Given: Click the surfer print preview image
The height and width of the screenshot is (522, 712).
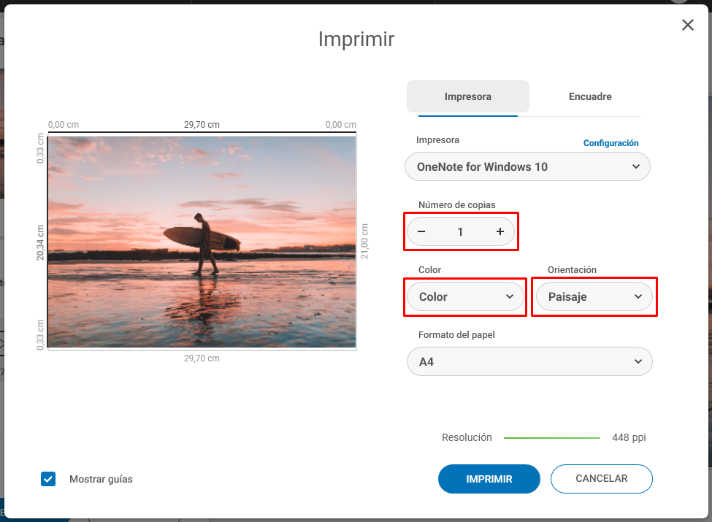Looking at the screenshot, I should [201, 241].
